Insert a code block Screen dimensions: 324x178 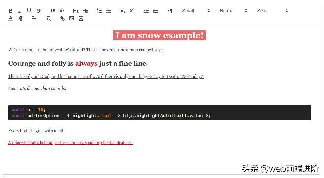62,11
